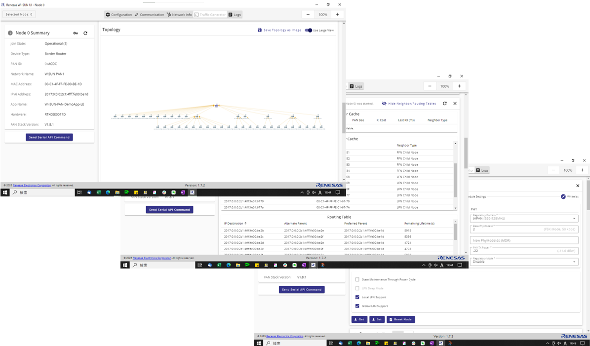
Task: Zoom out with minus in the PHY settings window
Action: pyautogui.click(x=553, y=170)
